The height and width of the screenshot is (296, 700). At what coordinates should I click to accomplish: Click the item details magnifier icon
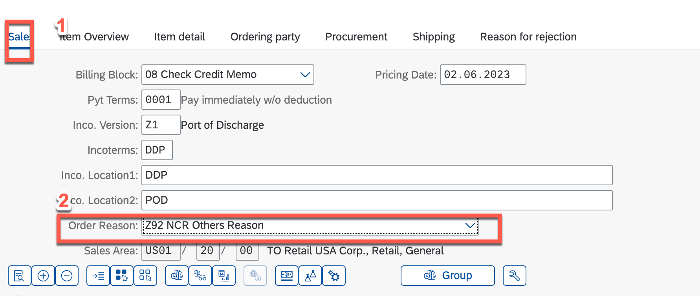pyautogui.click(x=19, y=276)
